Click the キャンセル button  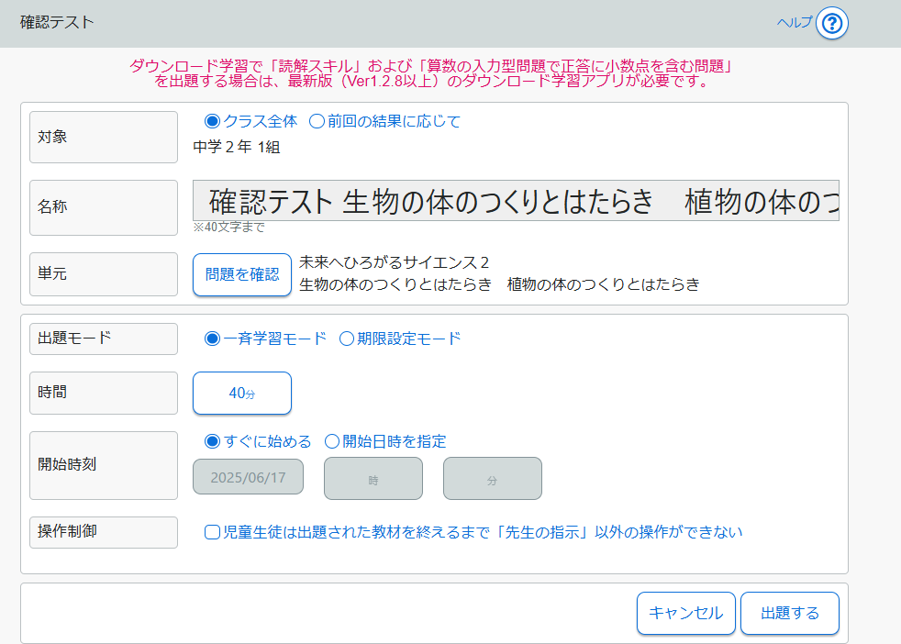686,613
